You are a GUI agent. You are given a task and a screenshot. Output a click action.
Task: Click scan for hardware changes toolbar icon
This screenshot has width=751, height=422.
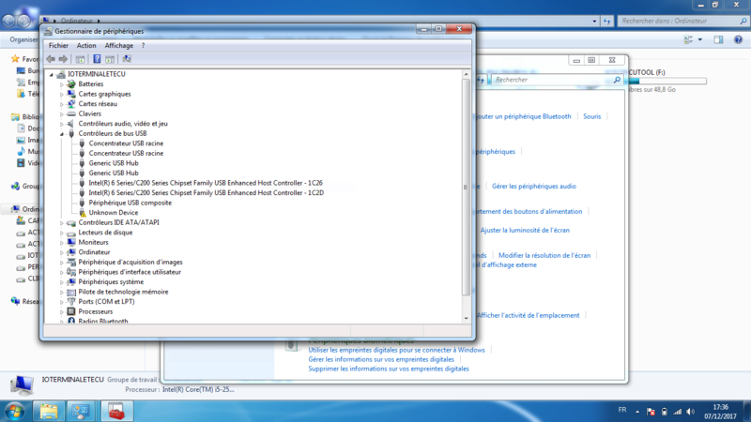click(x=127, y=59)
